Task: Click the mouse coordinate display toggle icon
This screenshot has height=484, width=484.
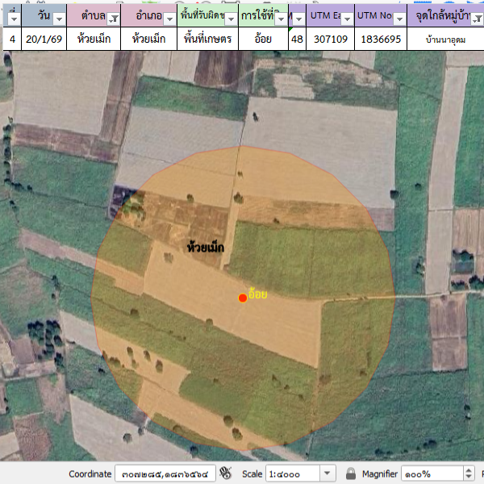Action: coord(226,474)
